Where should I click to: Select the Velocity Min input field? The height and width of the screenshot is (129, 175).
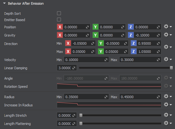click(86, 60)
